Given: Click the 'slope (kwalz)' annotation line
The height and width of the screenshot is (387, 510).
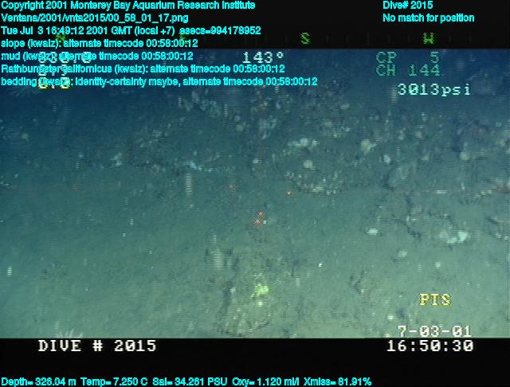Looking at the screenshot, I should (x=100, y=43).
